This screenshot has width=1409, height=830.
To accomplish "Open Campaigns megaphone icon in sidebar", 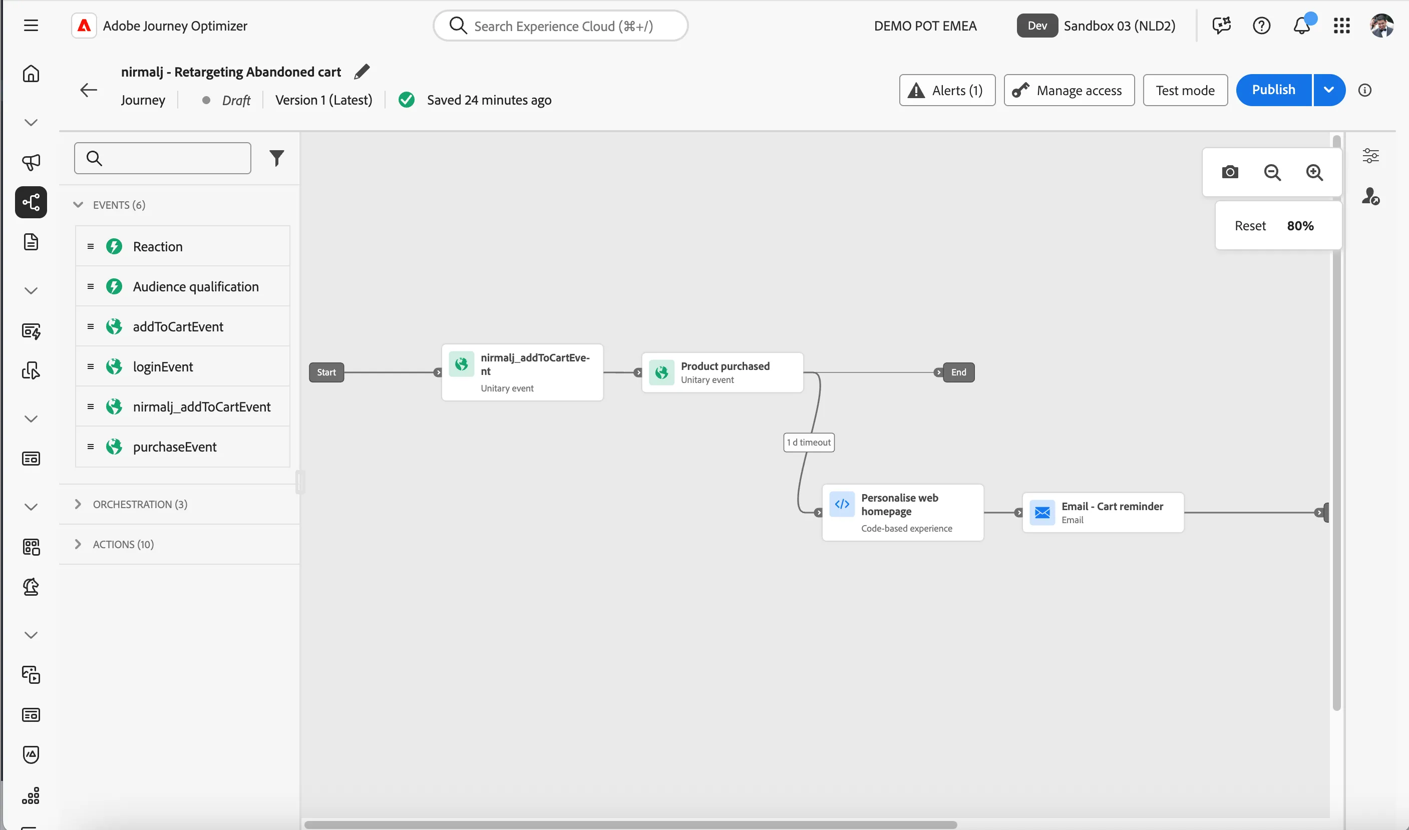I will (x=31, y=162).
